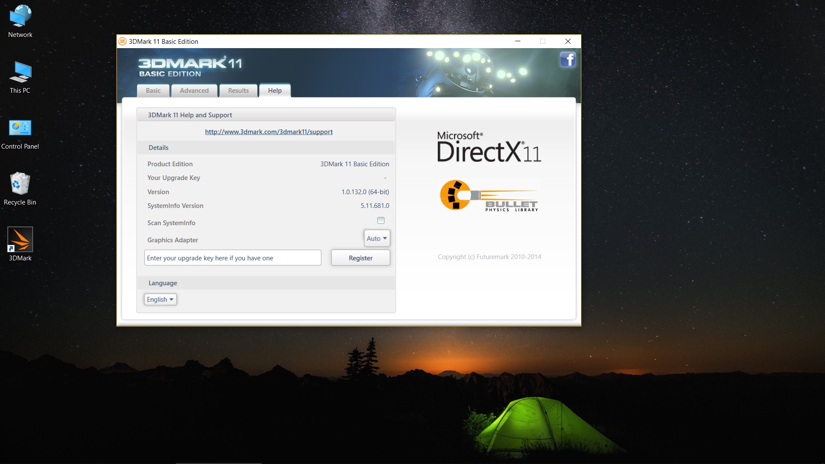Screen dimensions: 825x464
Task: Switch to the Advanced tab
Action: (x=194, y=91)
